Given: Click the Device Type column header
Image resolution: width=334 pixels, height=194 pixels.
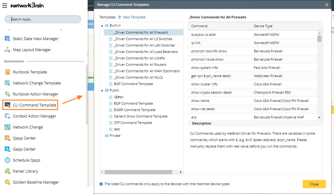Looking at the screenshot, I should pos(284,26).
